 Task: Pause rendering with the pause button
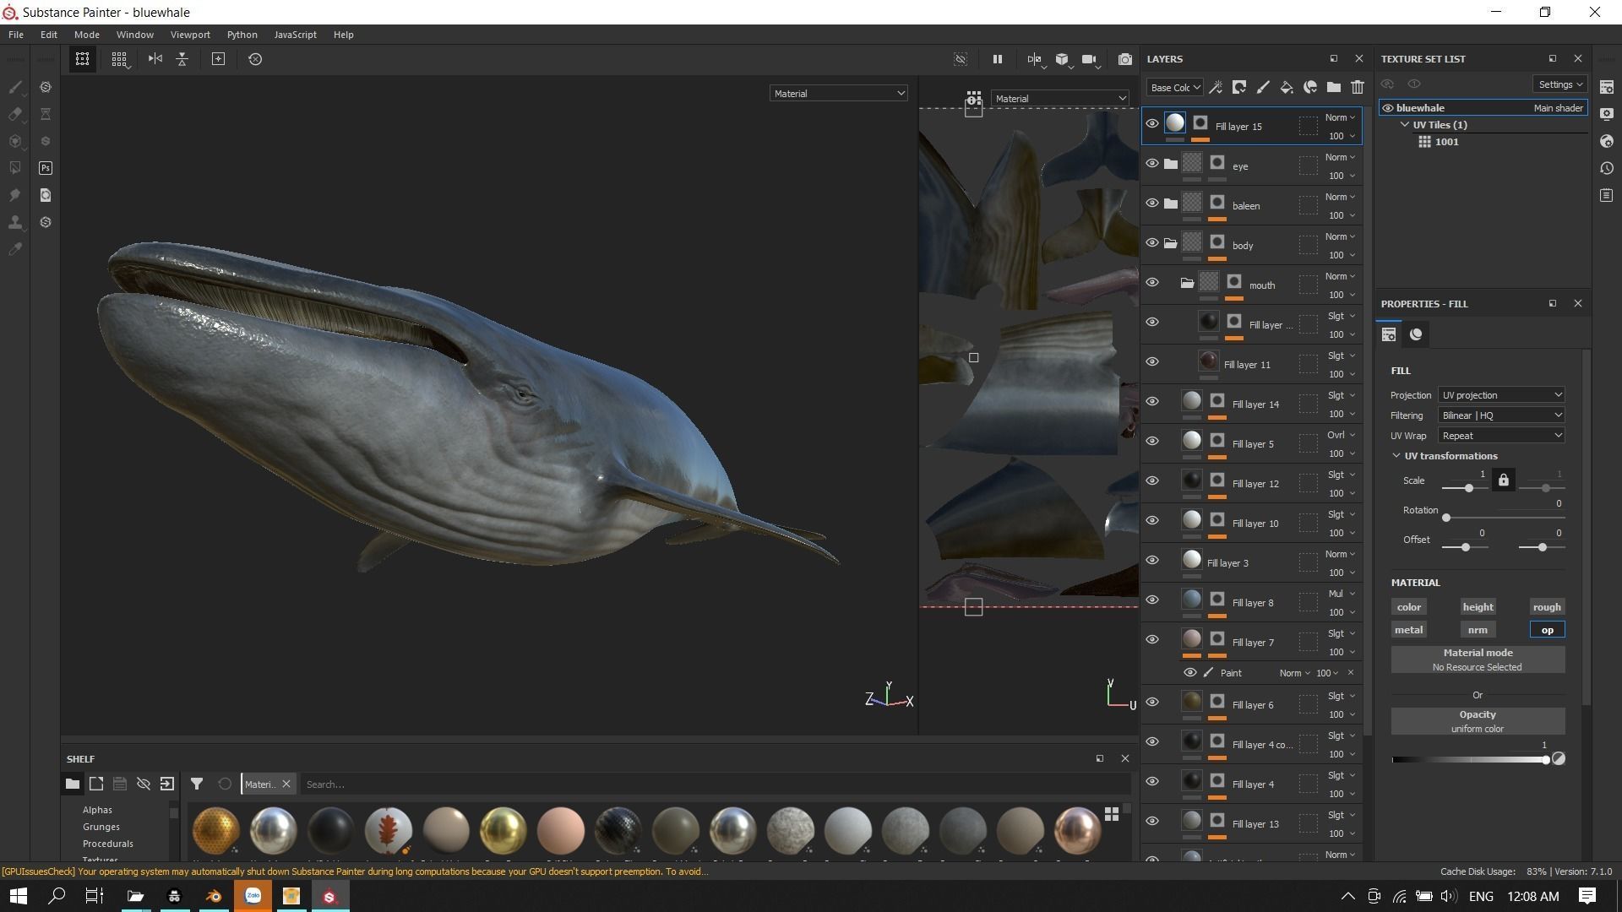pyautogui.click(x=998, y=59)
